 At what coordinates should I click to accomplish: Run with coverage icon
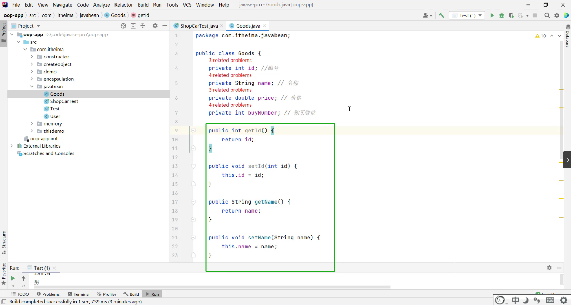[511, 15]
